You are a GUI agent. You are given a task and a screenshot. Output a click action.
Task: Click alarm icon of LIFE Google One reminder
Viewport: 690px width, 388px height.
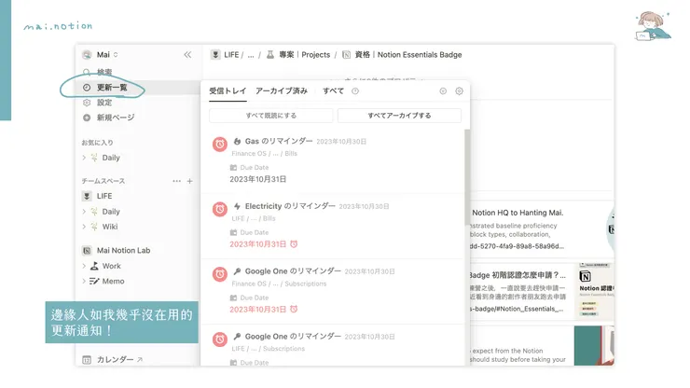[219, 339]
